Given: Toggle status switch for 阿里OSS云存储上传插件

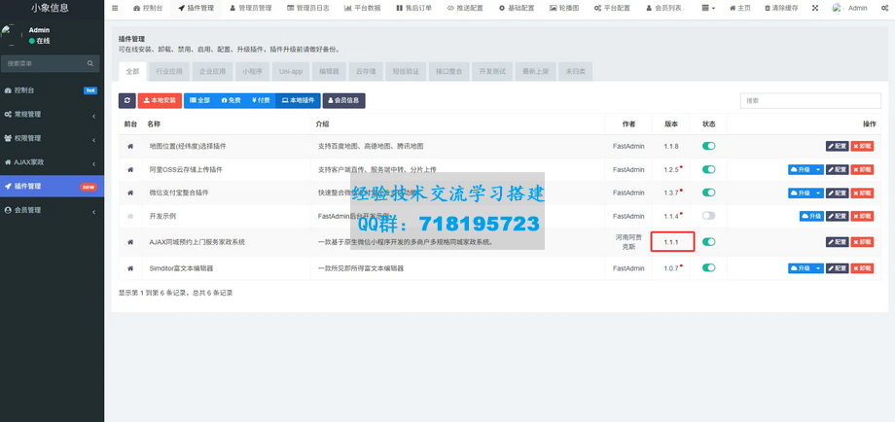Looking at the screenshot, I should coord(708,169).
